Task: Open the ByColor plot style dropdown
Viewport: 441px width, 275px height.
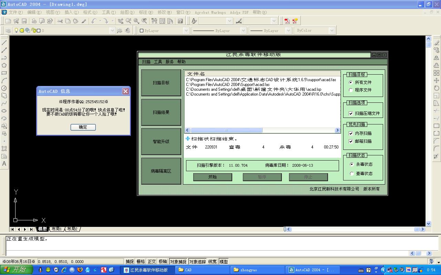Action: coord(332,31)
